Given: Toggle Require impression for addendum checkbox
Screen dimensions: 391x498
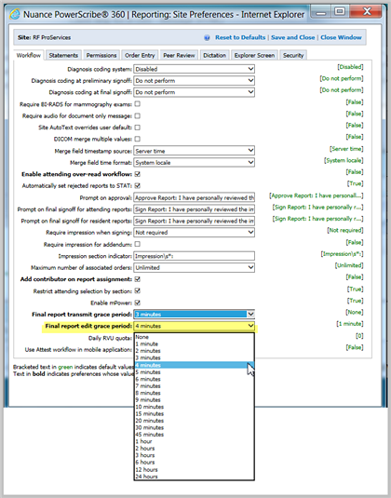Looking at the screenshot, I should pyautogui.click(x=137, y=244).
